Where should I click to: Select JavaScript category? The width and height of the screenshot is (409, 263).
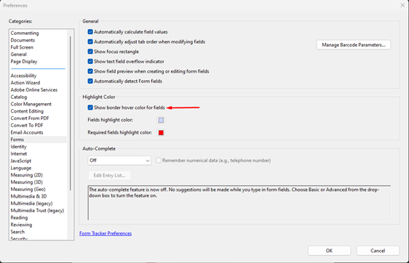click(21, 161)
